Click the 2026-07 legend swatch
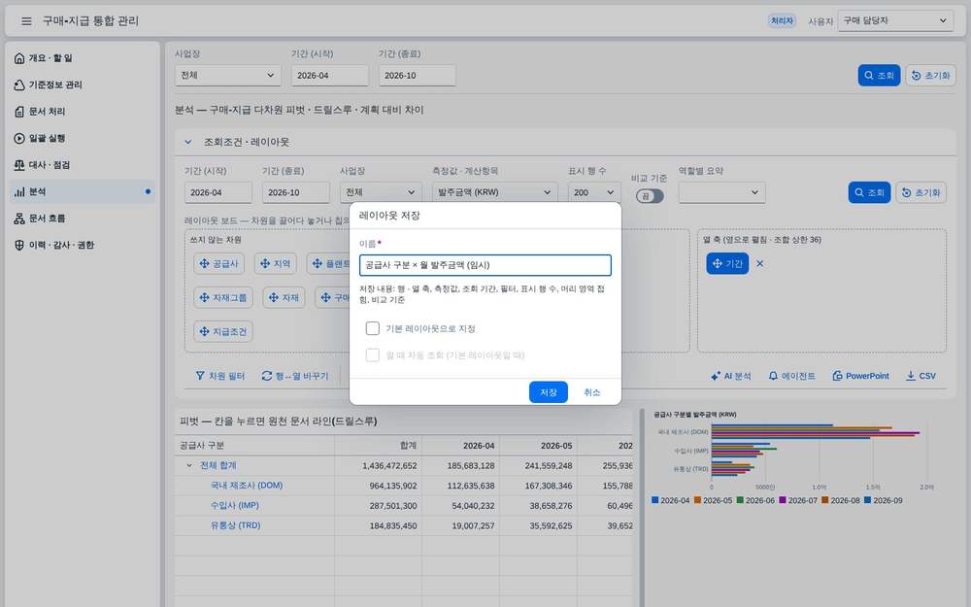This screenshot has height=607, width=971. click(782, 500)
